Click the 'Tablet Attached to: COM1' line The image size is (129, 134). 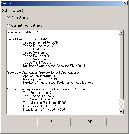click(x=41, y=42)
